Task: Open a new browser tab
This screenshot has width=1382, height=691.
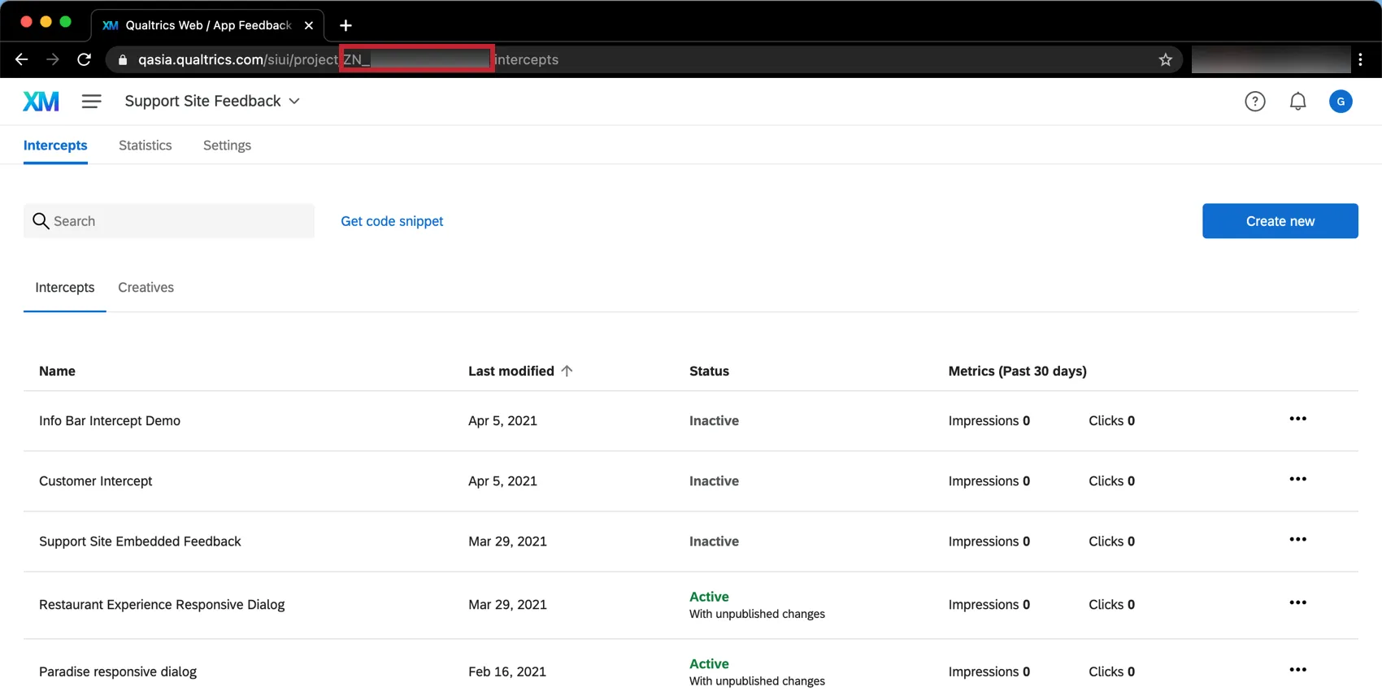Action: click(x=345, y=25)
